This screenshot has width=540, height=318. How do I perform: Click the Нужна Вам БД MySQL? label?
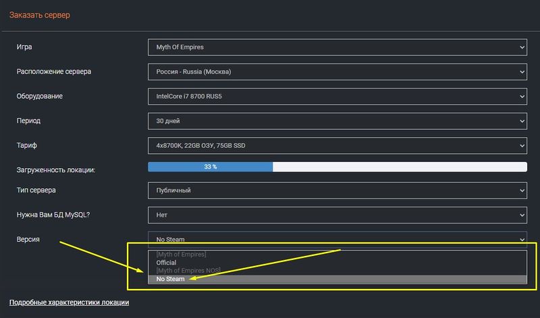[x=53, y=215]
